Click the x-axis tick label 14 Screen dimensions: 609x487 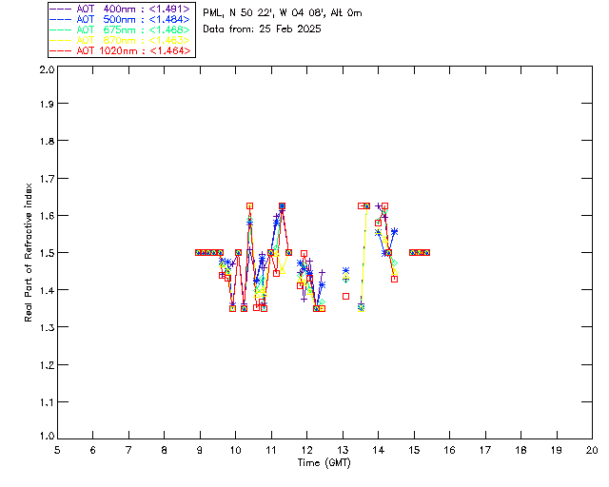pyautogui.click(x=379, y=450)
